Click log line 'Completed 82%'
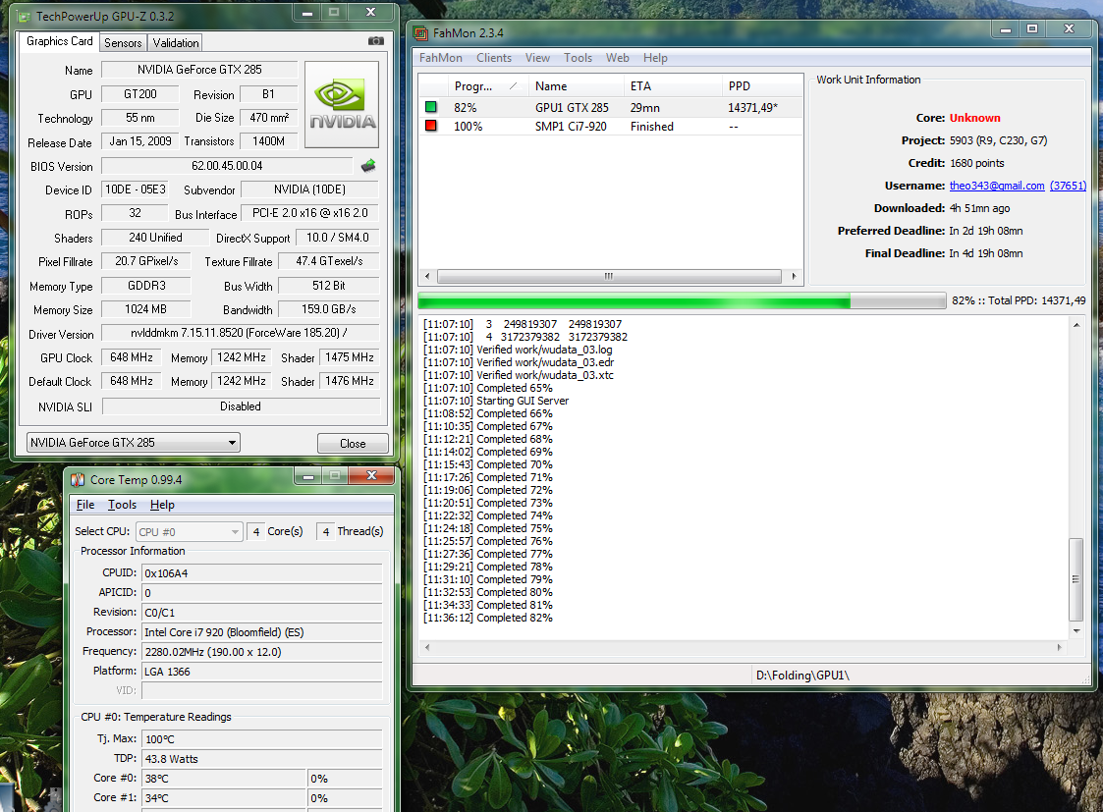This screenshot has width=1103, height=812. tap(487, 618)
